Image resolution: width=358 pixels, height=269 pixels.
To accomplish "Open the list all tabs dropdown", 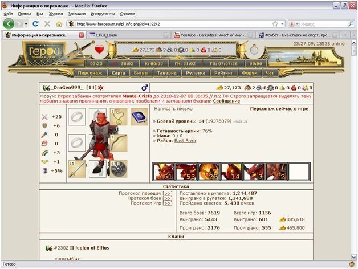I will pyautogui.click(x=354, y=35).
